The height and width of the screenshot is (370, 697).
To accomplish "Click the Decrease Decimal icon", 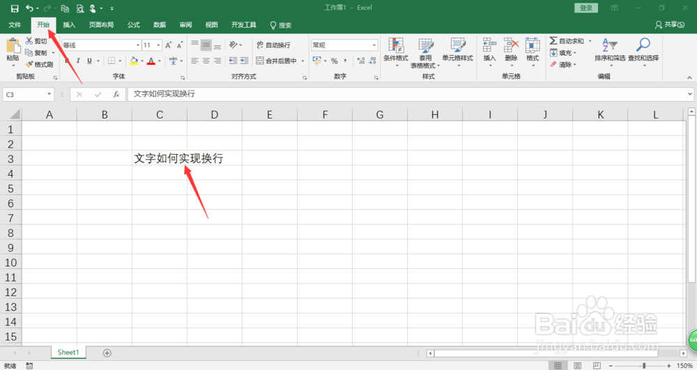I will (372, 61).
